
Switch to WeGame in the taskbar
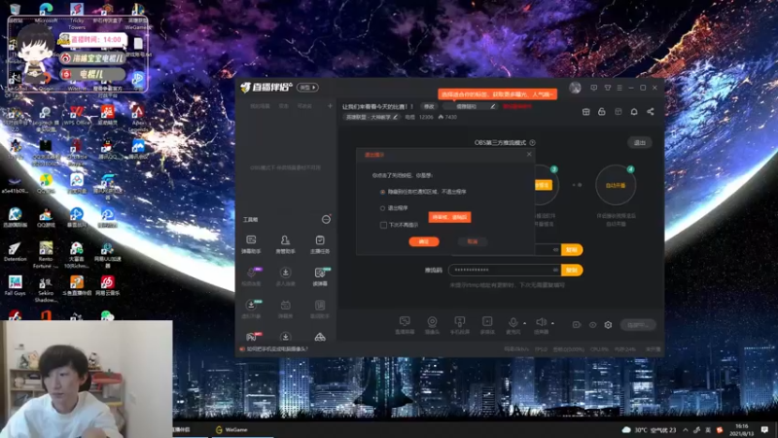(231, 430)
